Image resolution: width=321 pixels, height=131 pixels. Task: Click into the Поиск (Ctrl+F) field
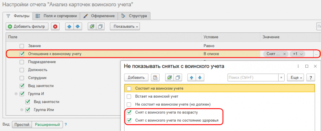click(253, 78)
